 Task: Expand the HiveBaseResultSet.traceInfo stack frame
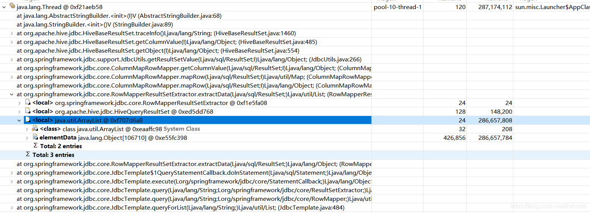pos(12,33)
